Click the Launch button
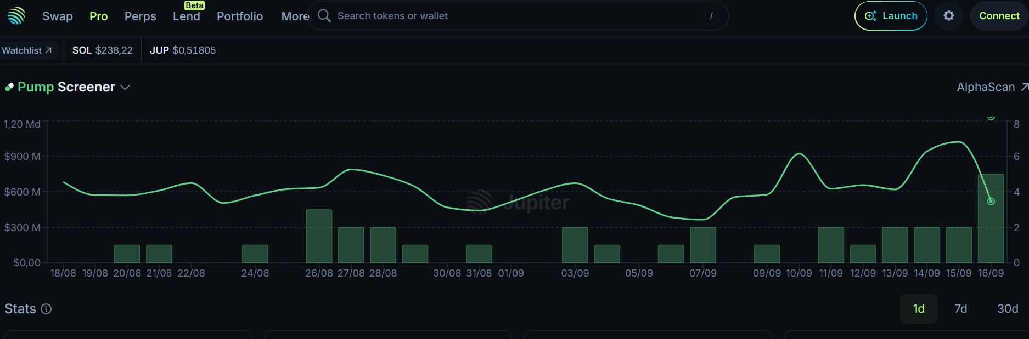The image size is (1029, 339). [x=891, y=16]
